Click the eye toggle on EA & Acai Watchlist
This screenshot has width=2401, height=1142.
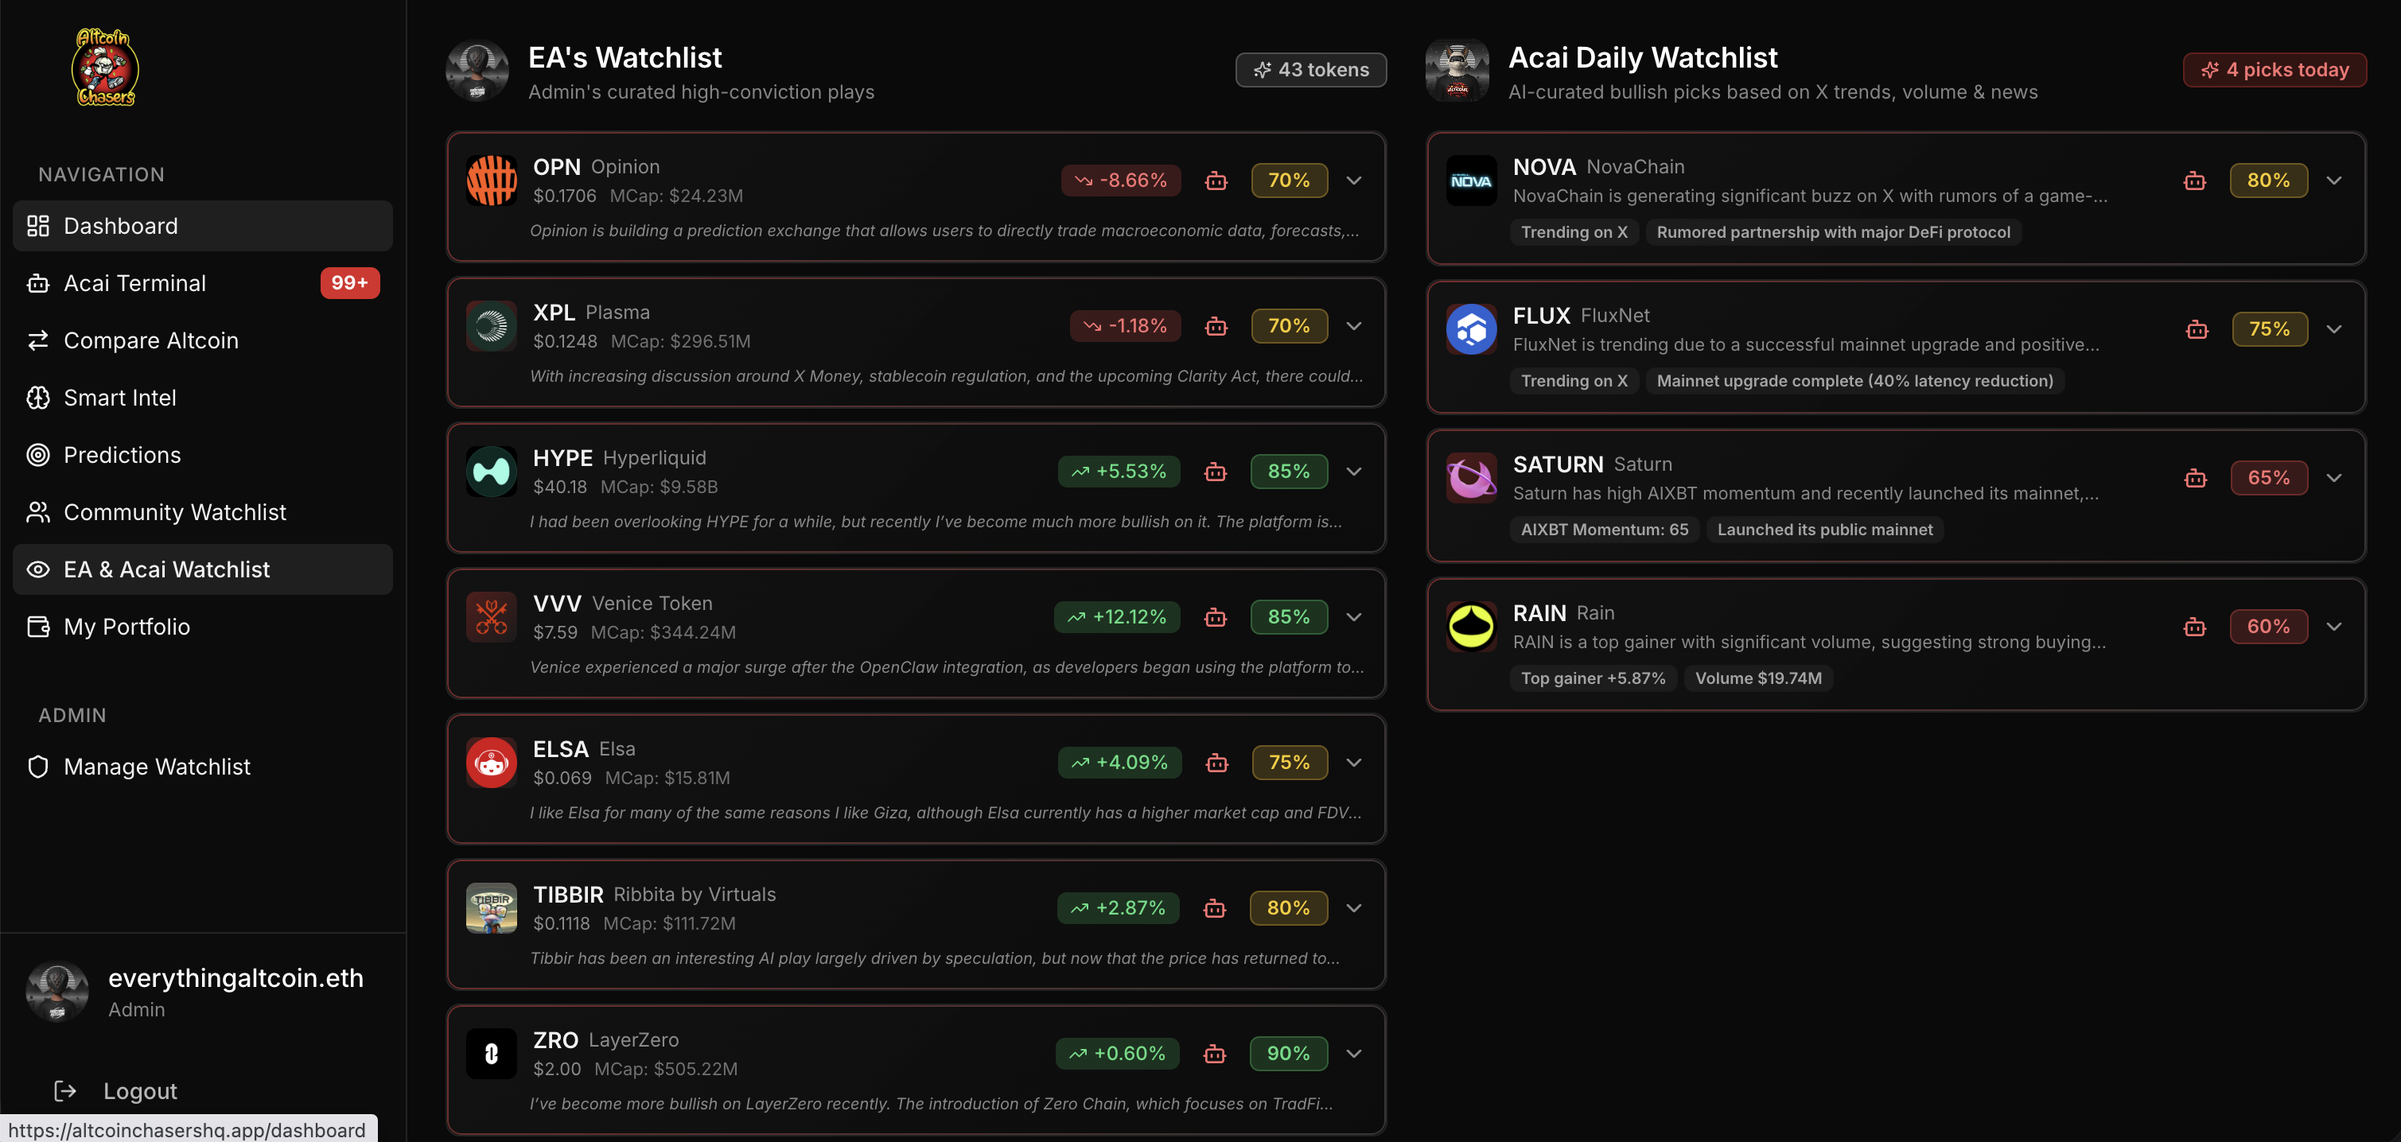[37, 569]
